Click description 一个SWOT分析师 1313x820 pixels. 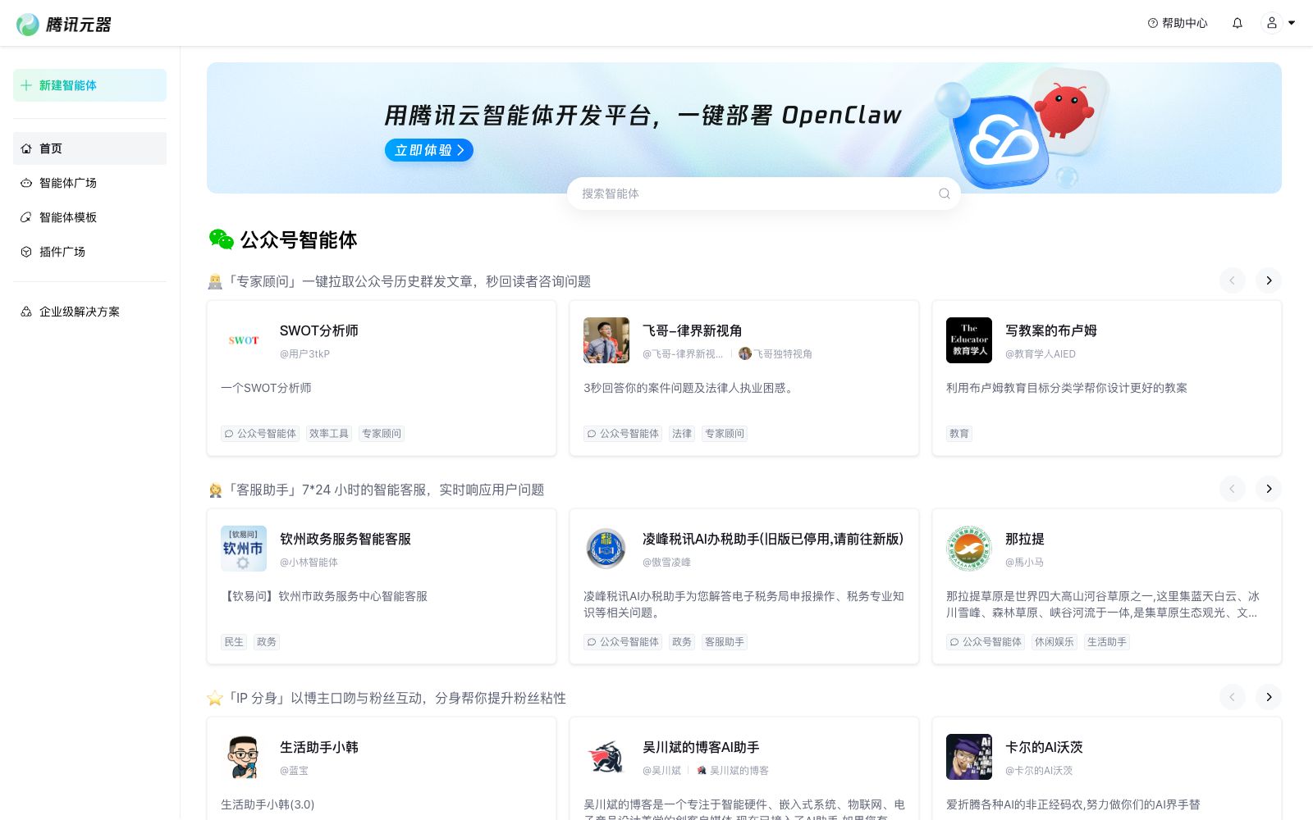tap(266, 388)
